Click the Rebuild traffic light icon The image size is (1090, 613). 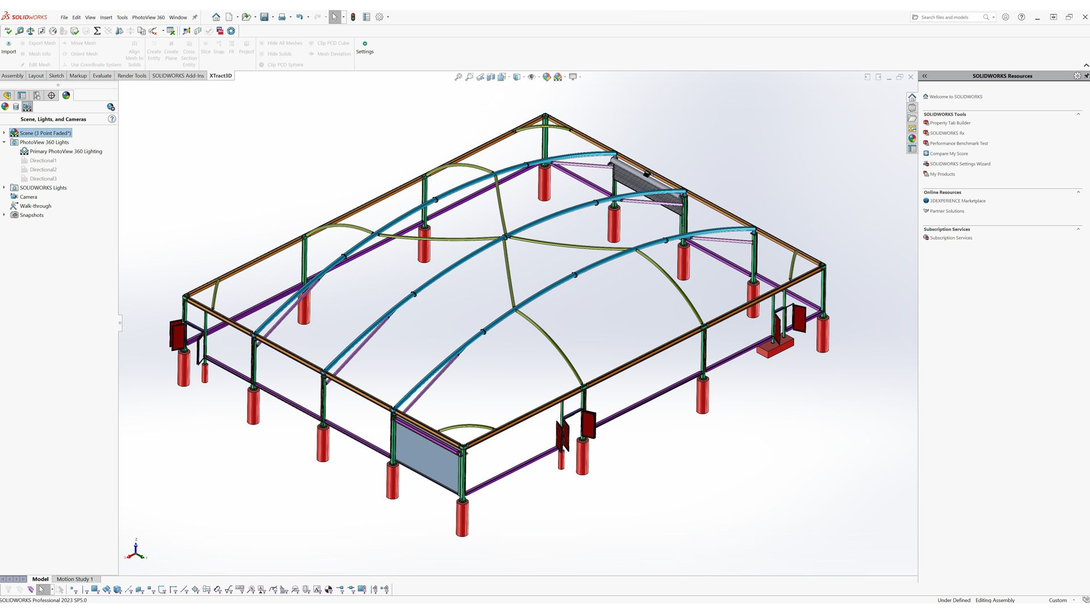click(353, 17)
